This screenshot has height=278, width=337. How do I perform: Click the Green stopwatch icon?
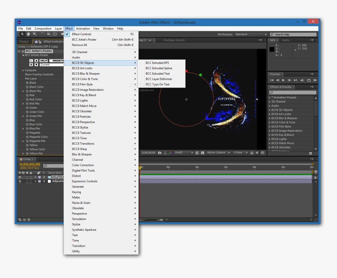tap(27, 108)
